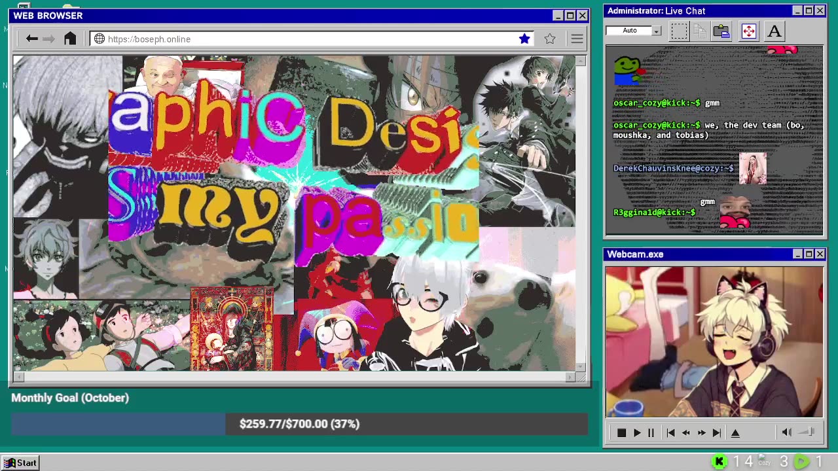Click the copy icon in Live Chat toolbar
838x471 pixels.
[699, 31]
